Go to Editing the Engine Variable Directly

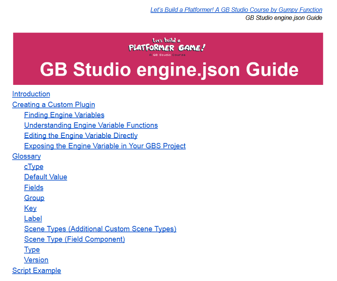[x=81, y=135]
